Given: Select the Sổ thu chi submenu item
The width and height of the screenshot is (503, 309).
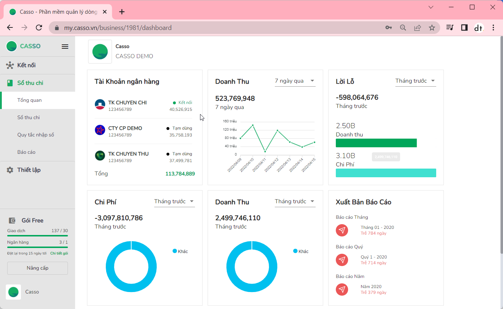Looking at the screenshot, I should pos(38,118).
